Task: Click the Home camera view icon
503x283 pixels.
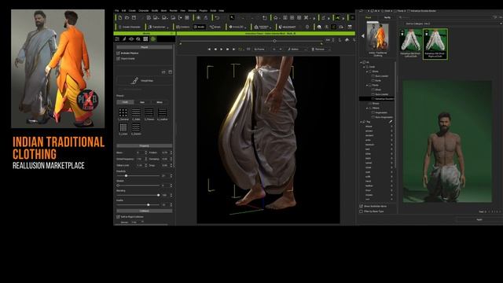Action: pos(276,17)
